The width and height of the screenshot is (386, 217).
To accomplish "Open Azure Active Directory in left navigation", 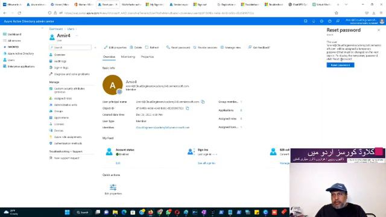I will click(21, 54).
